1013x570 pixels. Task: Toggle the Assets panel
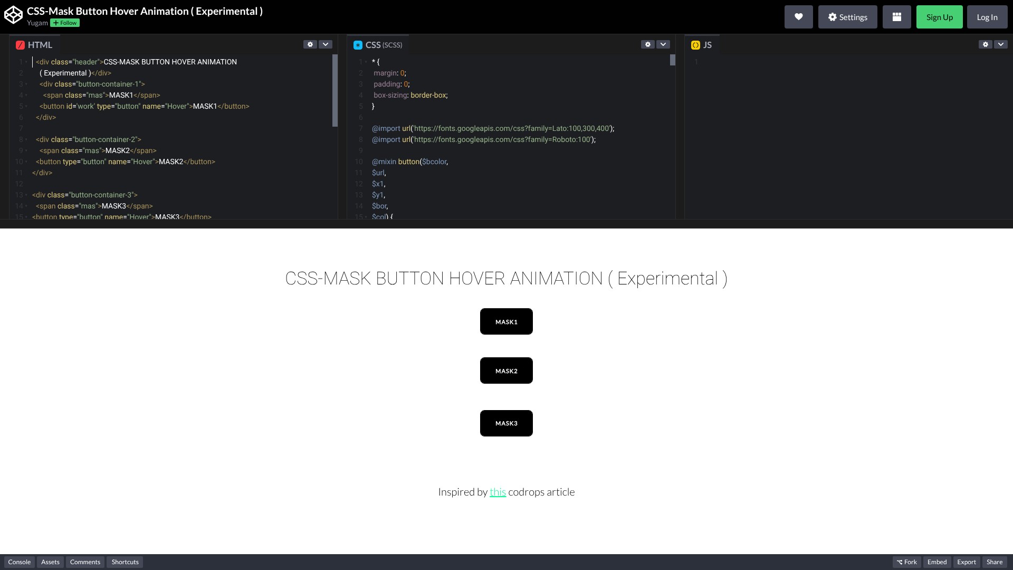tap(50, 562)
